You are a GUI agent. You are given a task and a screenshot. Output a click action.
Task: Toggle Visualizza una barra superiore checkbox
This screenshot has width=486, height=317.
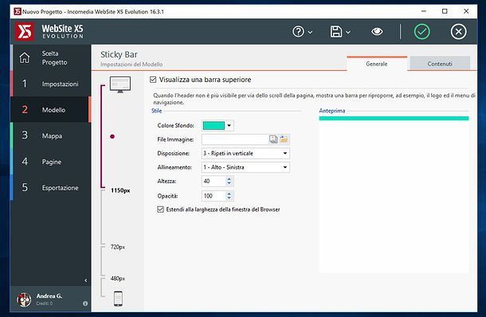(153, 80)
